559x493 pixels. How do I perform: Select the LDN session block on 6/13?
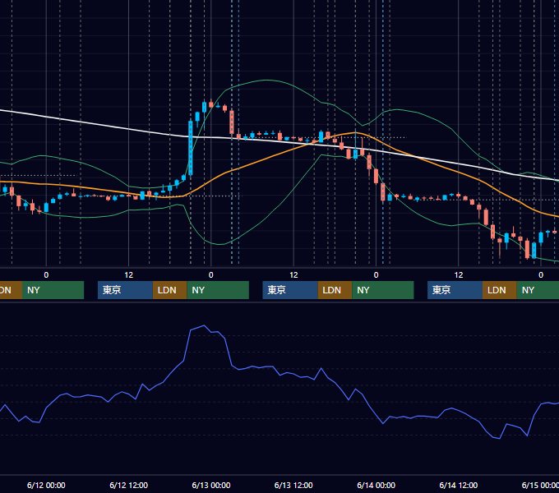point(335,290)
